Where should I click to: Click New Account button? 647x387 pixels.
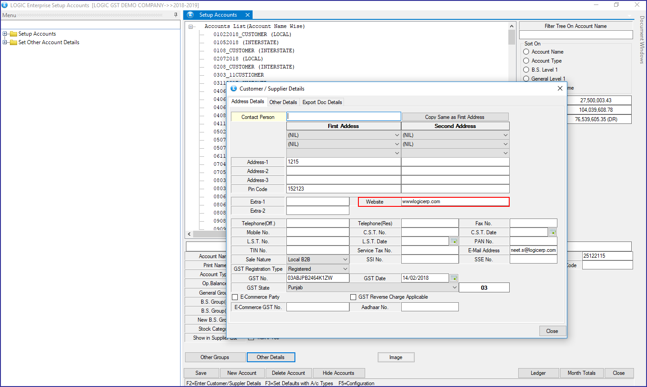[x=242, y=373]
